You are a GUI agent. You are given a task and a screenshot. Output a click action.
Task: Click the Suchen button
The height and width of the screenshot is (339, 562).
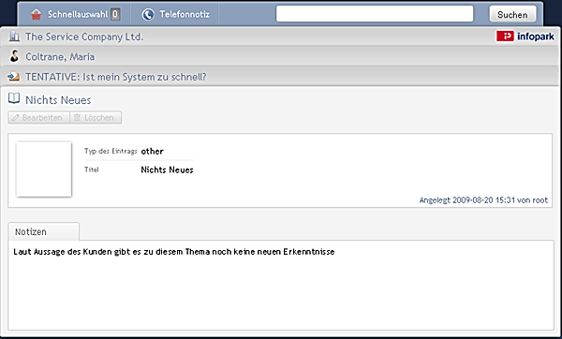coord(512,15)
